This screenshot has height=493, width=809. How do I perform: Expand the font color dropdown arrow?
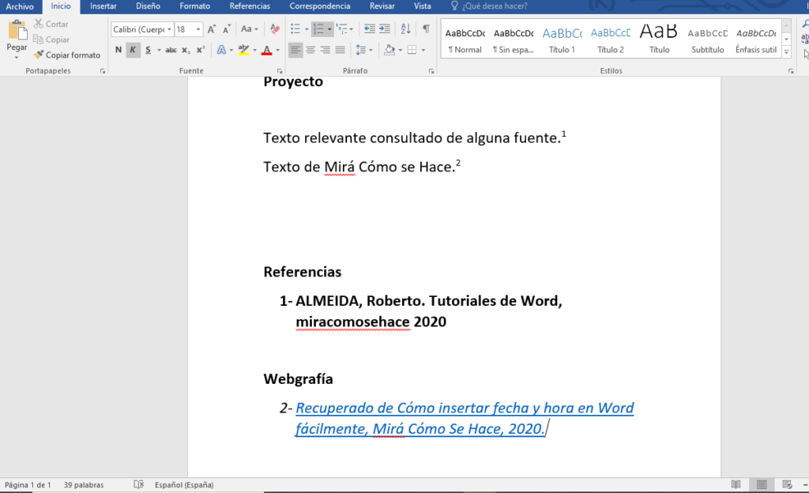277,49
